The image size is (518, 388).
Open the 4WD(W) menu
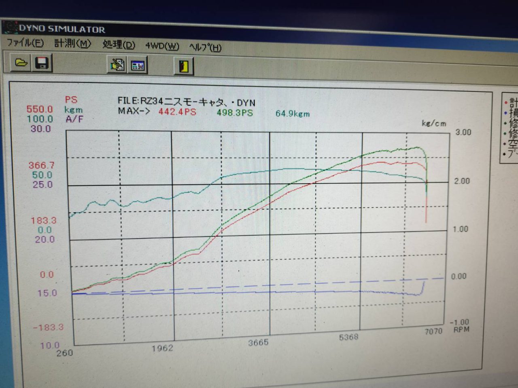[162, 46]
